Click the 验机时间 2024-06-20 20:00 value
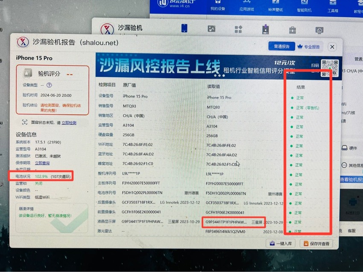This screenshot has width=363, height=272. pyautogui.click(x=56, y=95)
